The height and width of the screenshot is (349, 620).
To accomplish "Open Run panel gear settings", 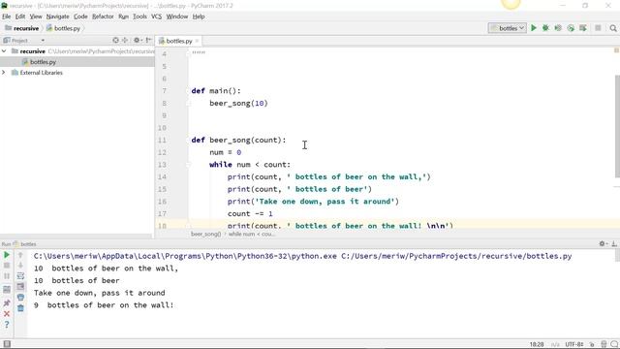I will [603, 243].
